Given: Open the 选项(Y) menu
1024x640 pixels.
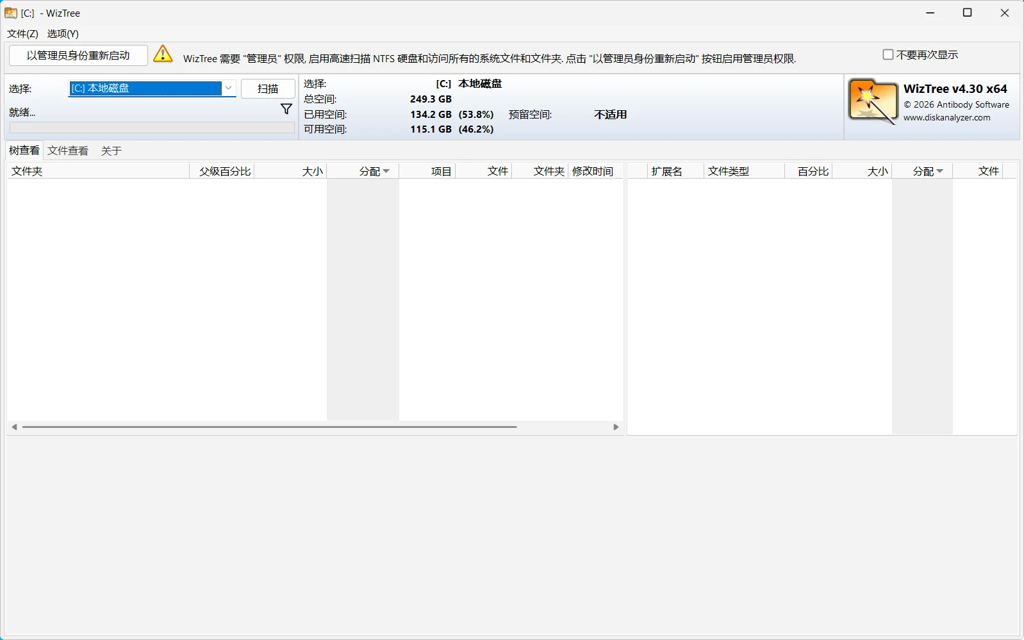Looking at the screenshot, I should (x=63, y=33).
